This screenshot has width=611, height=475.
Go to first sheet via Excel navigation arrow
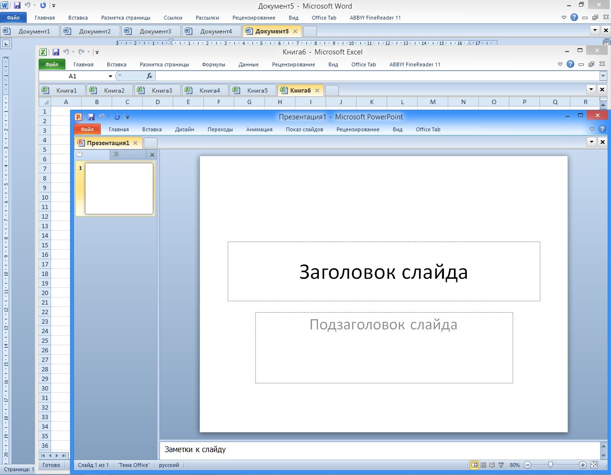(43, 456)
